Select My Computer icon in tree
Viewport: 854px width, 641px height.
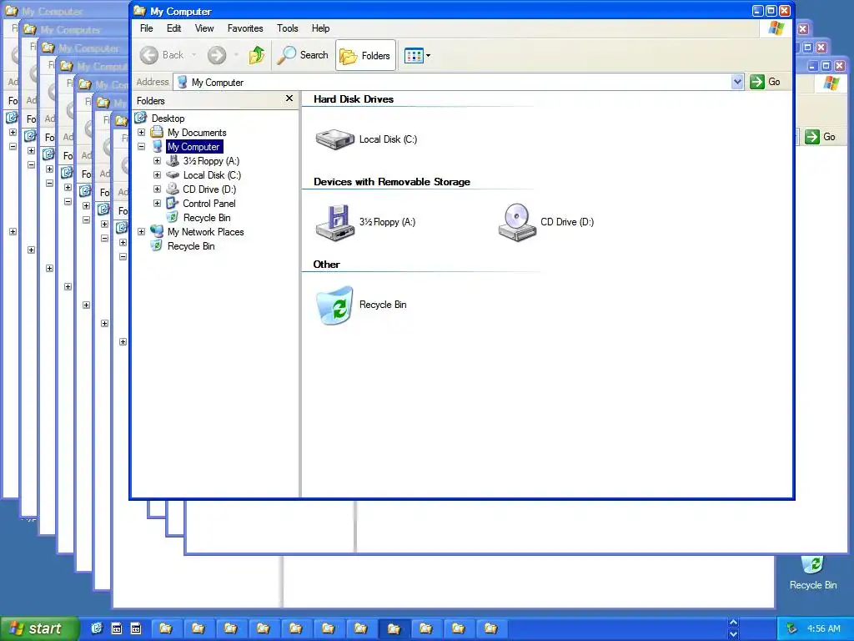coord(158,146)
